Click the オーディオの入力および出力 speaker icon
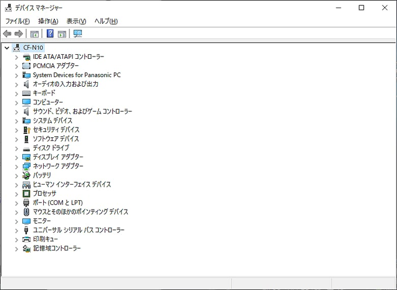The height and width of the screenshot is (290, 397). click(26, 84)
